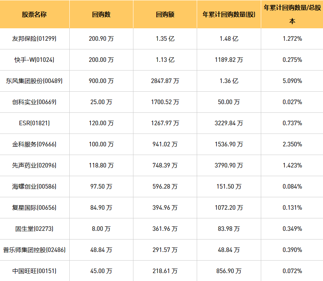This screenshot has height=281, width=323.
Task: Click the 100.00 万 buyback count cell
Action: 101,144
